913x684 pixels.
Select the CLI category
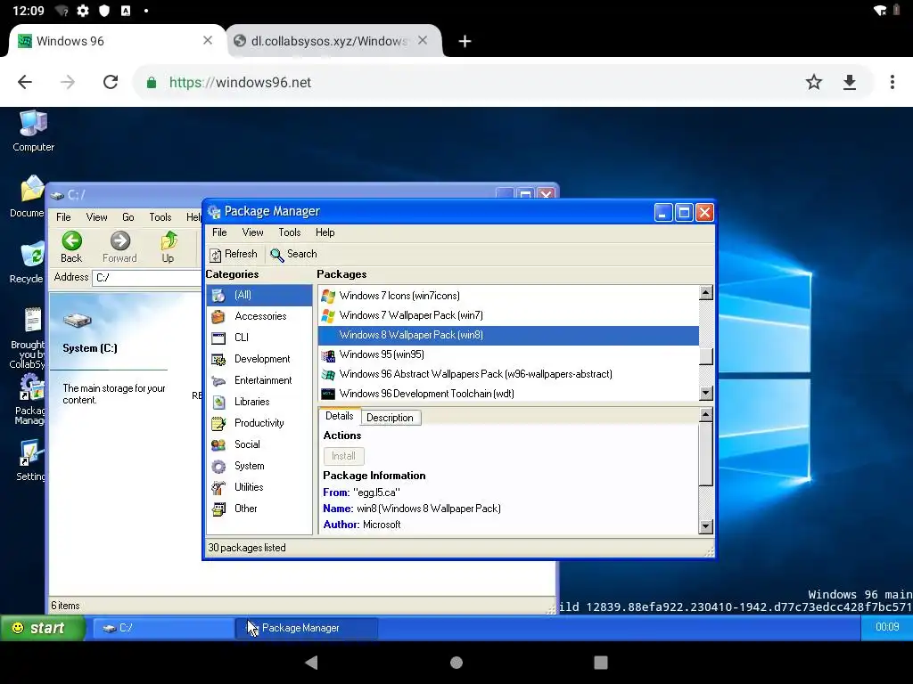259,338
